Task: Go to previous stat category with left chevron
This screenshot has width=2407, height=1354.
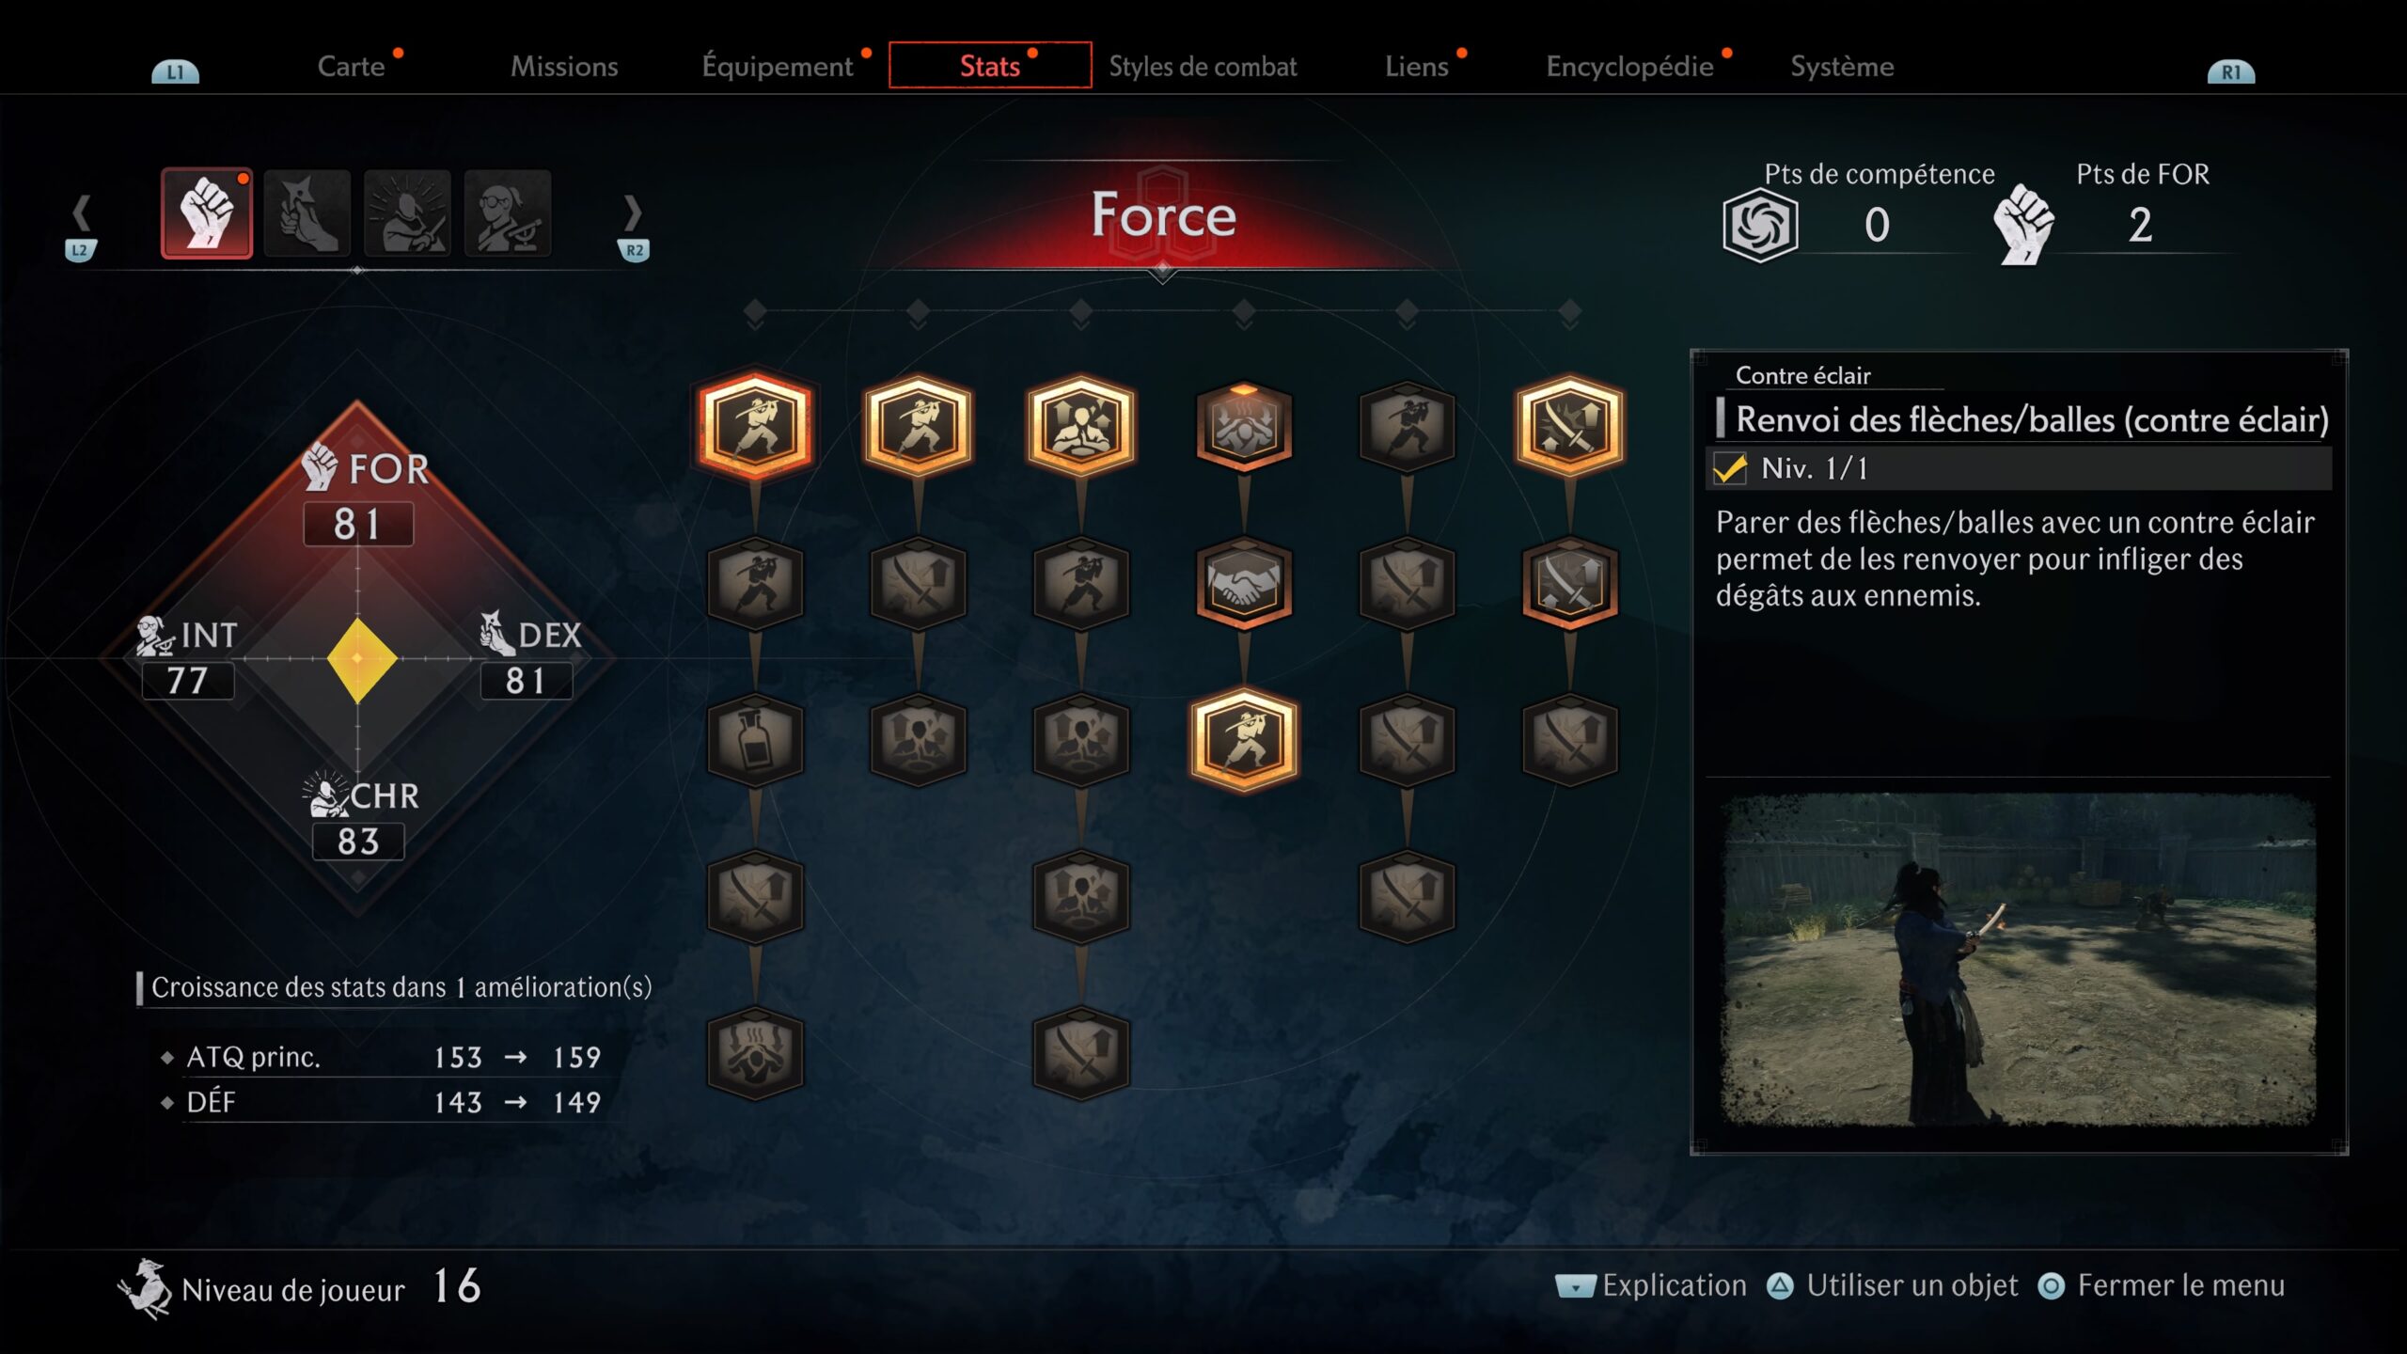Action: (x=82, y=213)
